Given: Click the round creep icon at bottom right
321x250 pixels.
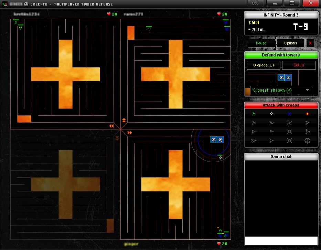Looking at the screenshot, I should (x=307, y=140).
